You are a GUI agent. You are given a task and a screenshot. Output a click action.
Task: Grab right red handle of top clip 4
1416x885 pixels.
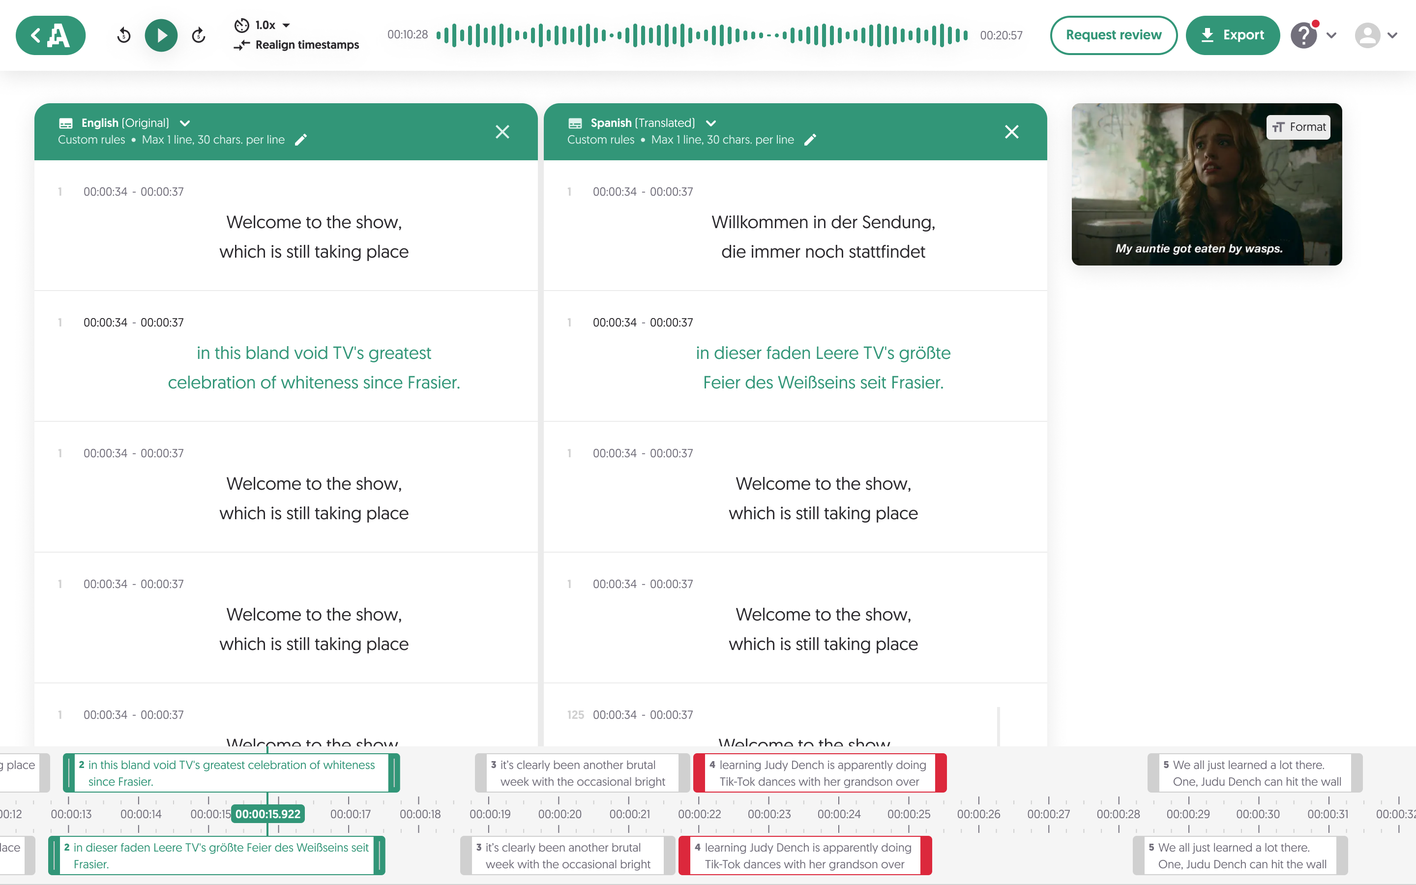coord(941,772)
